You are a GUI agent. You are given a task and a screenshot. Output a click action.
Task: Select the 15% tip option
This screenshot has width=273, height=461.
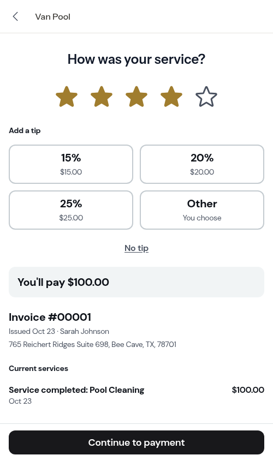click(71, 164)
